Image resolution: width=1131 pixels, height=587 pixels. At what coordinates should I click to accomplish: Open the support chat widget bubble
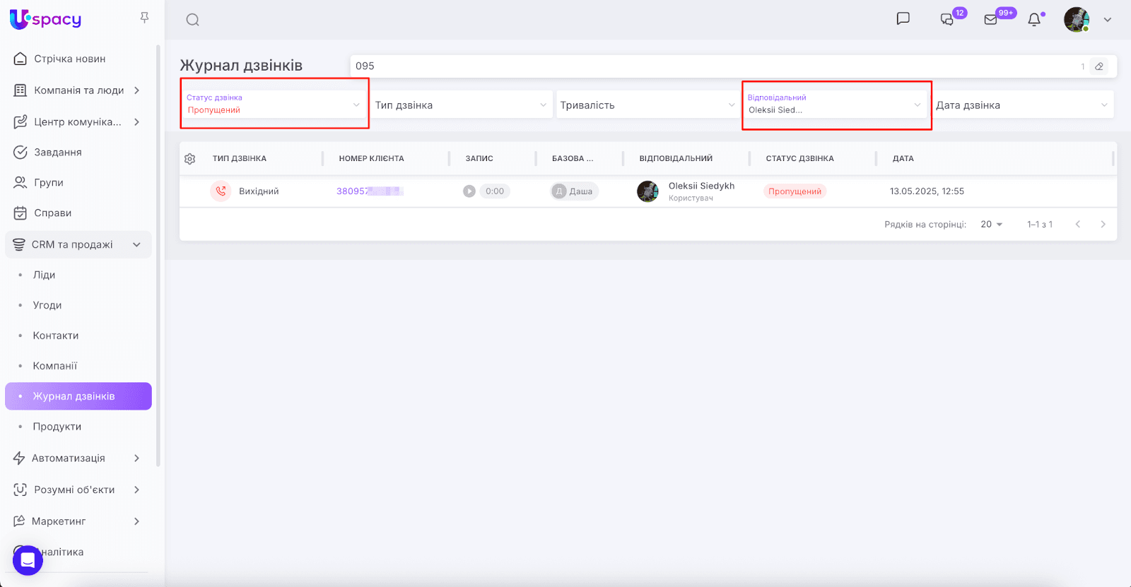pyautogui.click(x=28, y=560)
